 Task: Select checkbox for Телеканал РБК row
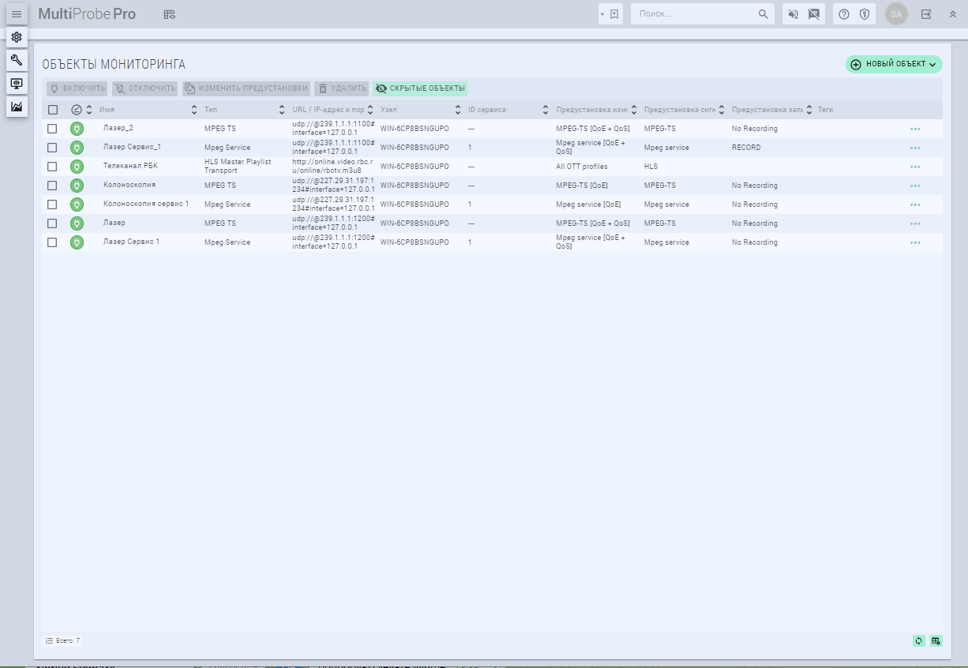point(52,167)
